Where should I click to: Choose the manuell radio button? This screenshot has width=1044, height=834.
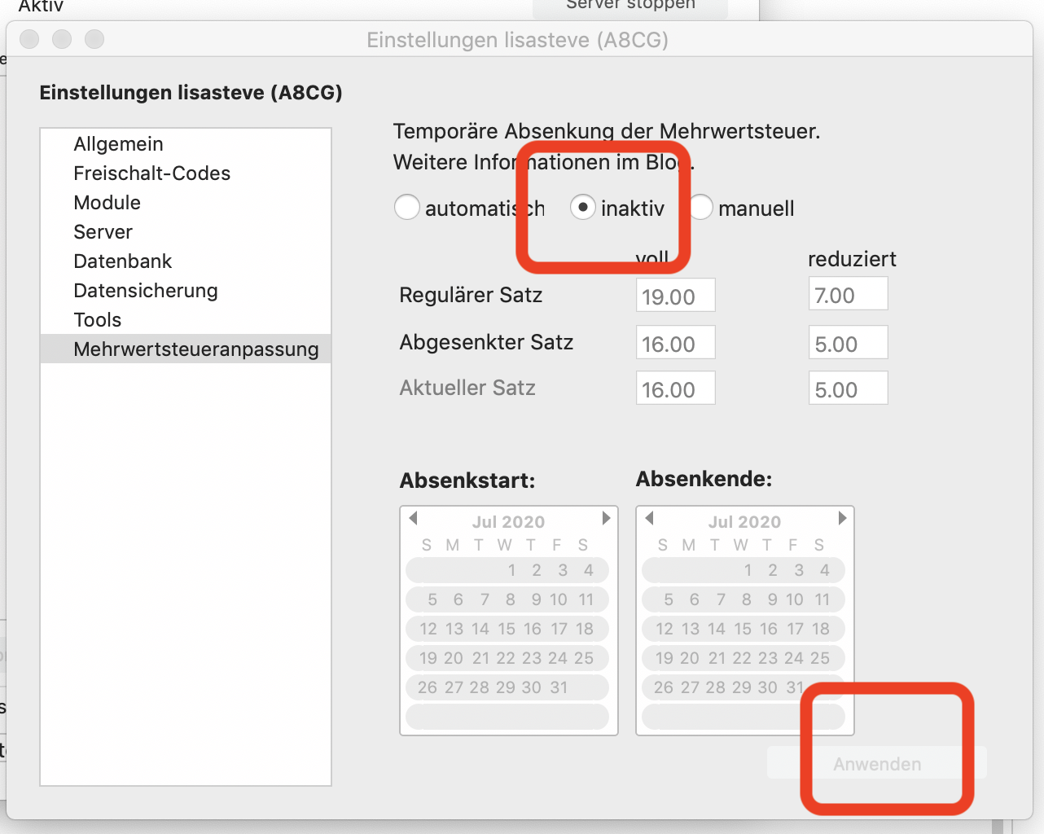click(702, 208)
